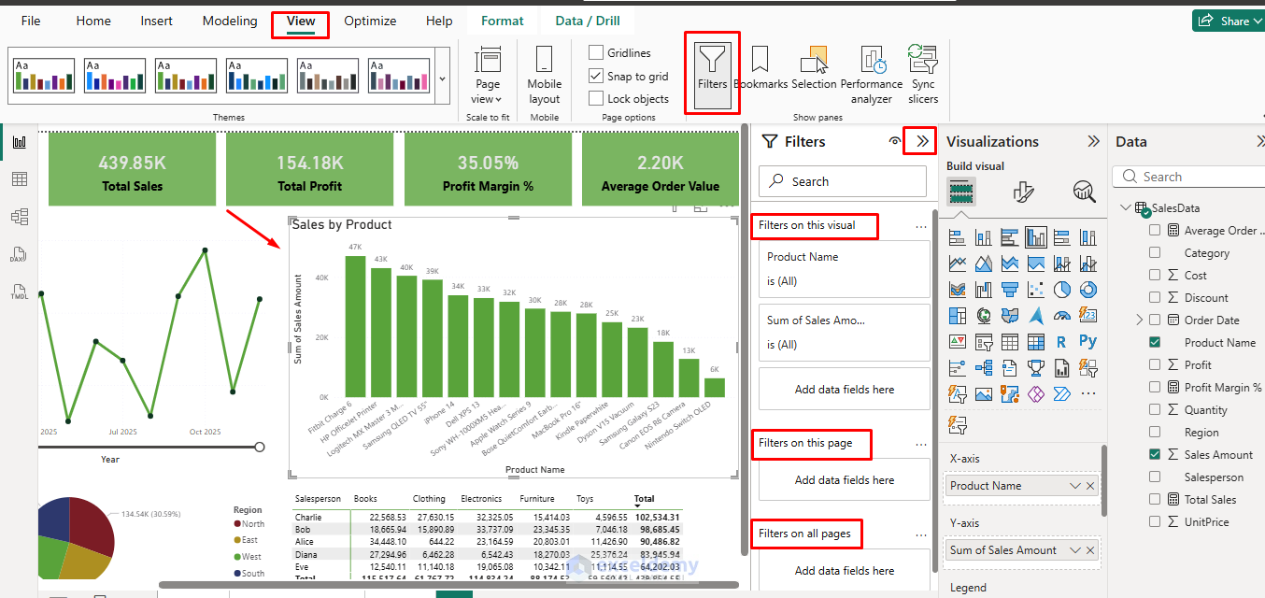Viewport: 1265px width, 598px height.
Task: Choose the Matrix visual
Action: click(x=1036, y=342)
